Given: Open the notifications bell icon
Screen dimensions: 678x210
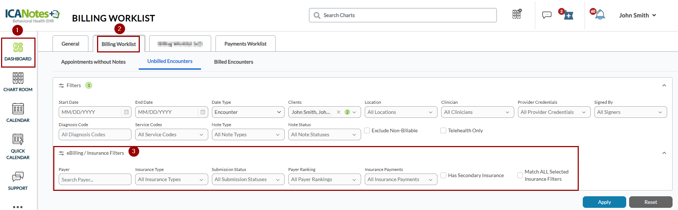Looking at the screenshot, I should [600, 15].
